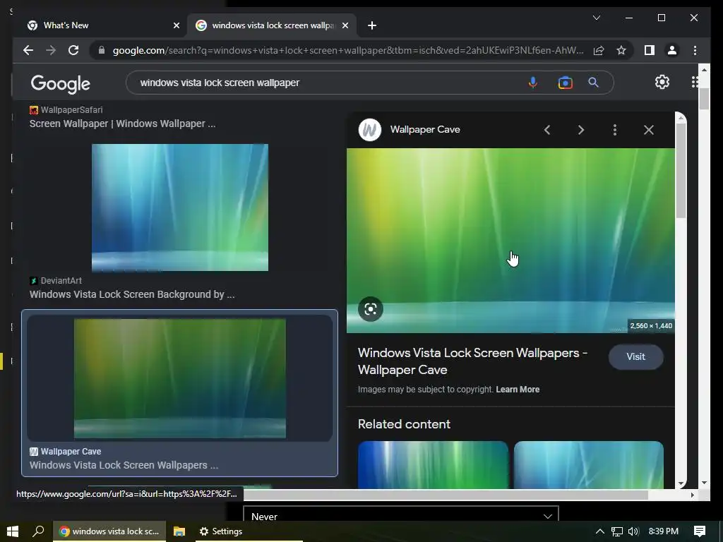
Task: Close the image preview panel
Action: [x=649, y=130]
